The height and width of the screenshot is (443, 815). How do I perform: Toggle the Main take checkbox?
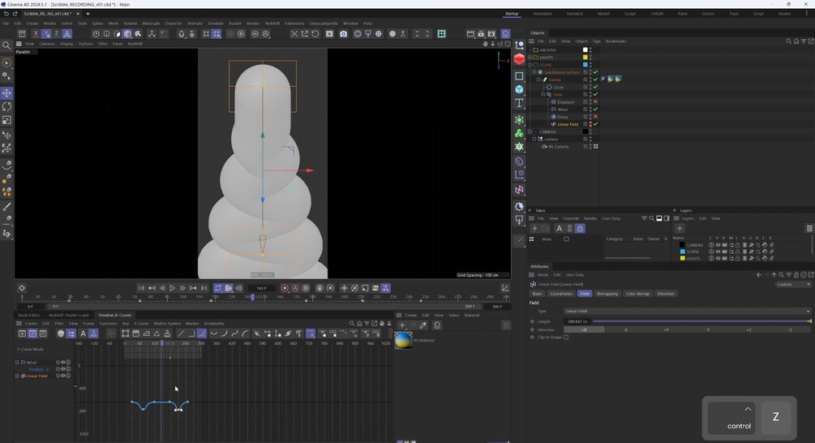tap(566, 239)
